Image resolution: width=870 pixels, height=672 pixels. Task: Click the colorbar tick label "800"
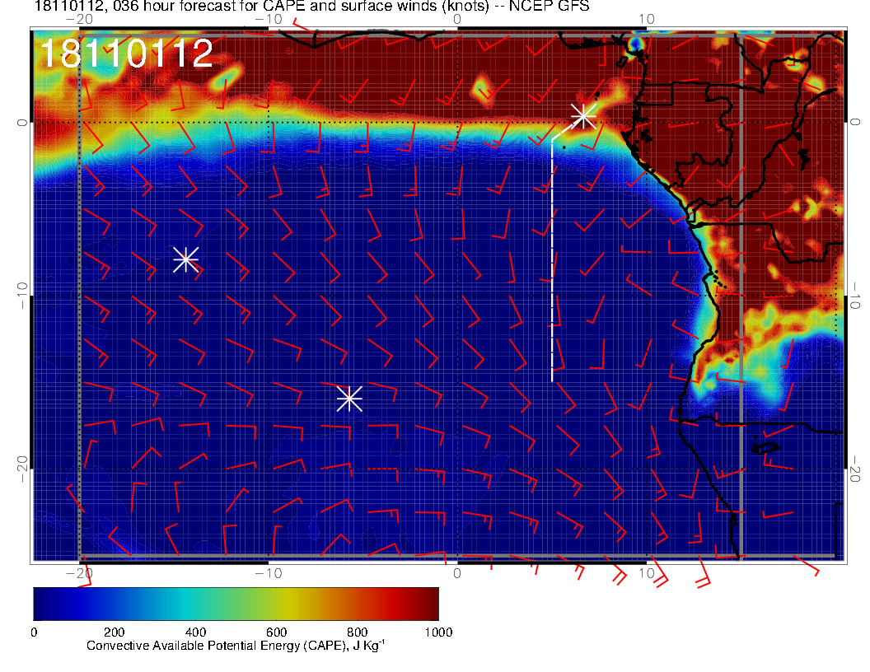(358, 632)
